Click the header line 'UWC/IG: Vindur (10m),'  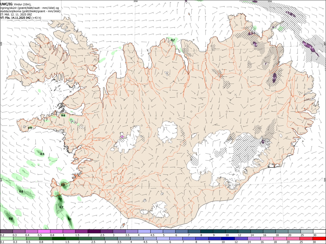coord(15,4)
